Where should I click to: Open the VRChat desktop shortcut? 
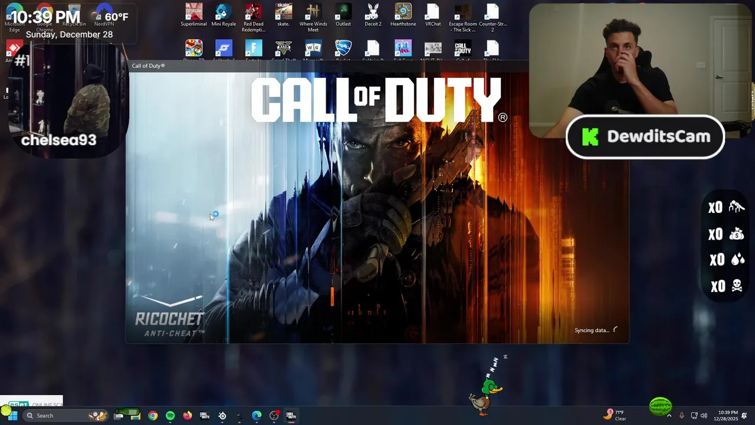coord(433,16)
